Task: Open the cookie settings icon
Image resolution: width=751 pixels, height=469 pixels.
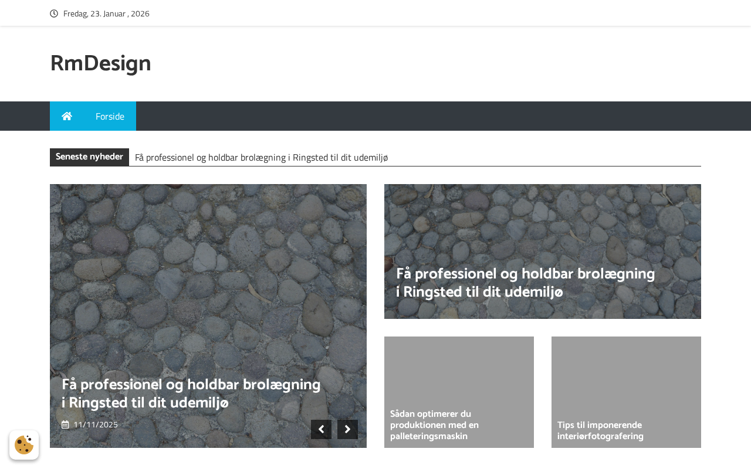Action: [x=24, y=445]
